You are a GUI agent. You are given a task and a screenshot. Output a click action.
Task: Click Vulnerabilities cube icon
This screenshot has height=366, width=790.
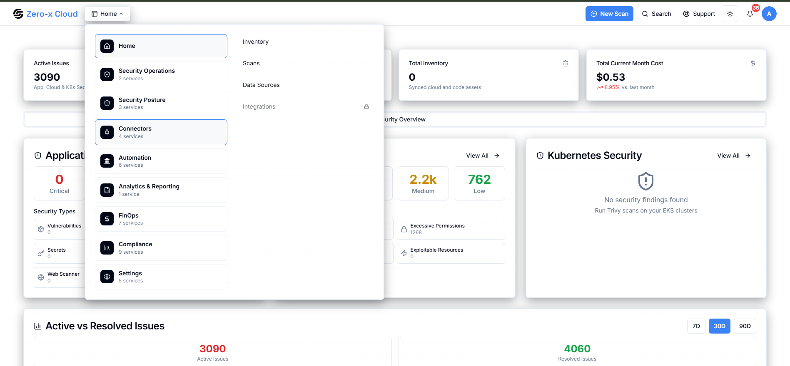41,229
